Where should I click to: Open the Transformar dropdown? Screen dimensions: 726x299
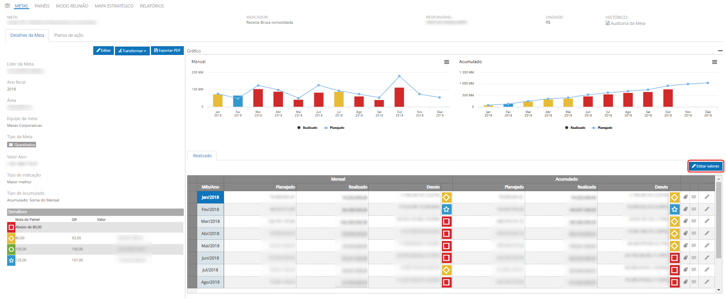132,51
